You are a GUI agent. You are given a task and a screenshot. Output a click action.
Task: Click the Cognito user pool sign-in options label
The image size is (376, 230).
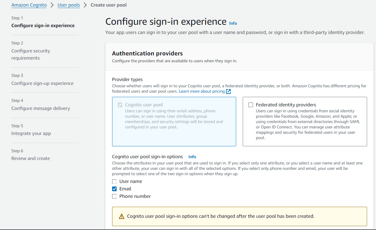pyautogui.click(x=147, y=157)
